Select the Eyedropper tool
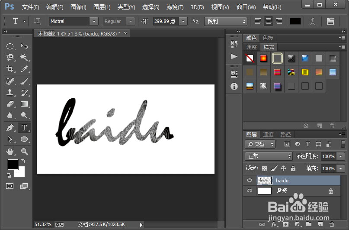This screenshot has width=349, height=230. click(24, 68)
